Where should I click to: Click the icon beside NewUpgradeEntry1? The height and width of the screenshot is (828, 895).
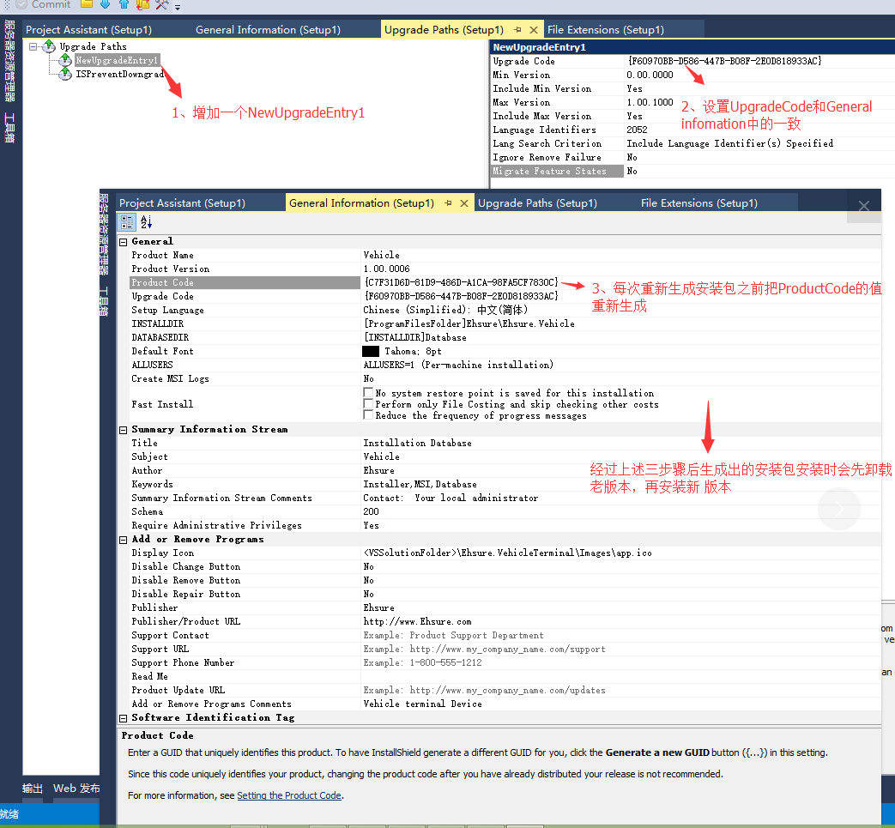65,60
